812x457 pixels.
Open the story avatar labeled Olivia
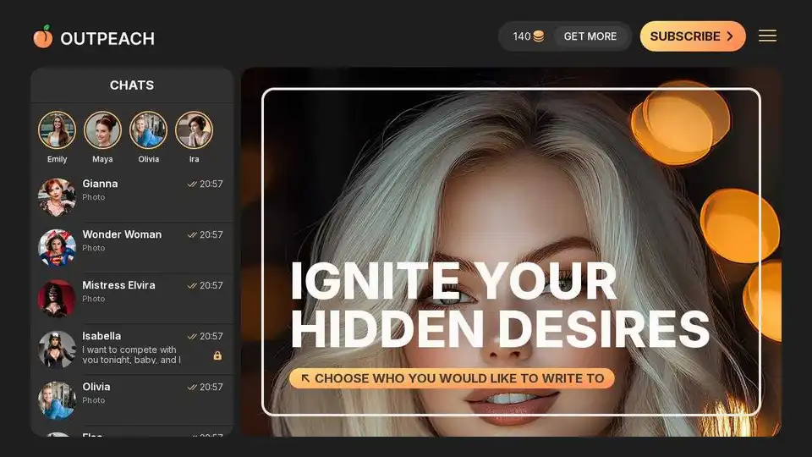point(148,130)
